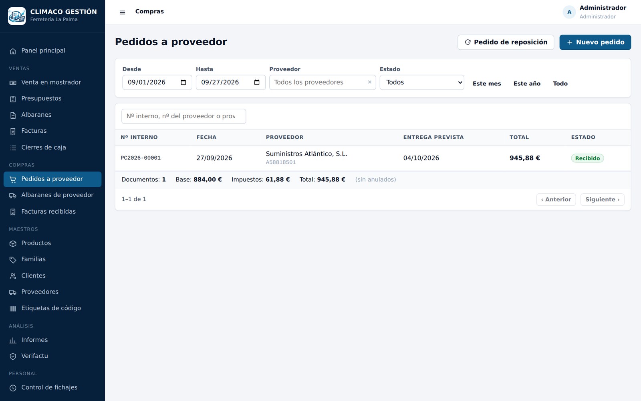The height and width of the screenshot is (401, 641).
Task: Click the Productos box icon
Action: pos(13,243)
